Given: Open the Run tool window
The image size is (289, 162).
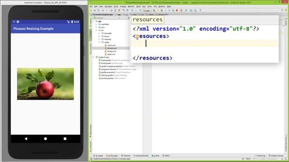Looking at the screenshot, I should 155,156.
